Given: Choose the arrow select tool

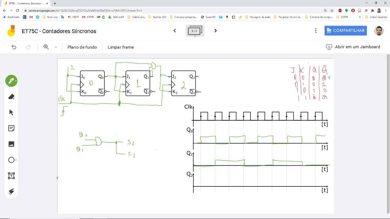Looking at the screenshot, I should point(11,113).
